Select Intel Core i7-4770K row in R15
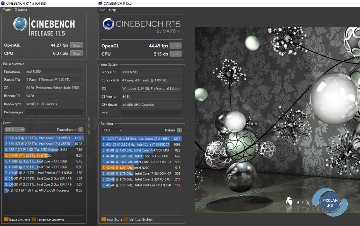The height and width of the screenshot is (226, 360). 142,150
